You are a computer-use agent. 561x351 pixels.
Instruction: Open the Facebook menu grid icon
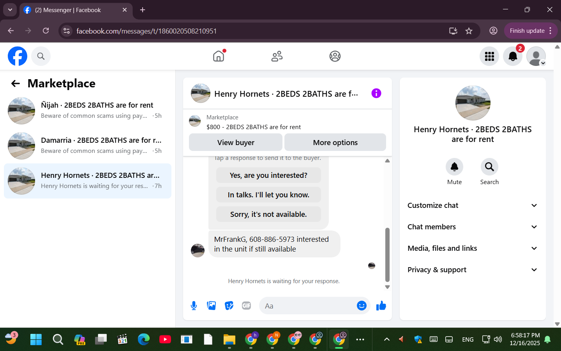click(489, 56)
